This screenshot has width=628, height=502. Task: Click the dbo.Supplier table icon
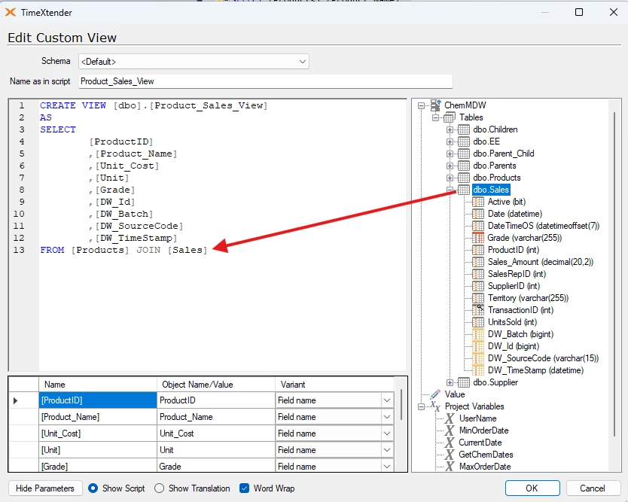pos(464,382)
